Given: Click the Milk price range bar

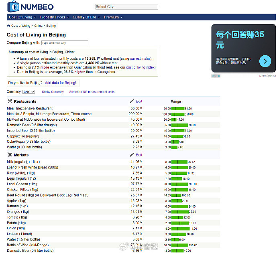Looking at the screenshot, I should point(179,162).
